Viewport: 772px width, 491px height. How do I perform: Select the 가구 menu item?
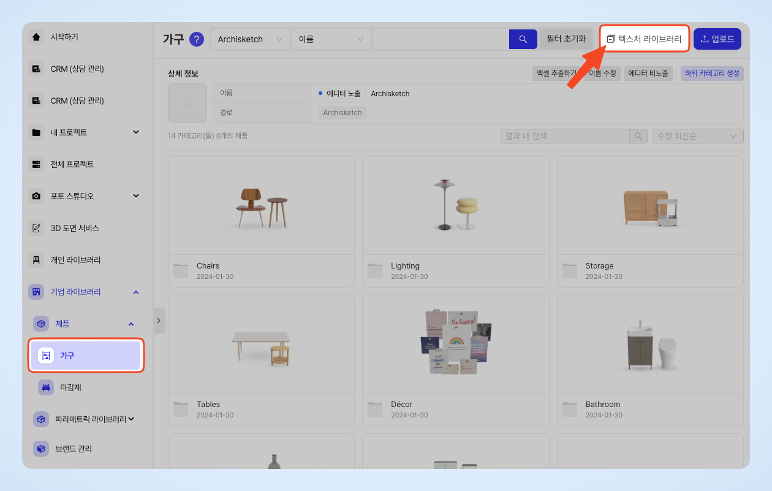(86, 356)
